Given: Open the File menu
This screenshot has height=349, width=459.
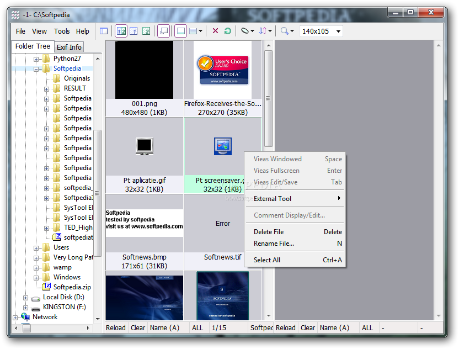Looking at the screenshot, I should point(20,31).
